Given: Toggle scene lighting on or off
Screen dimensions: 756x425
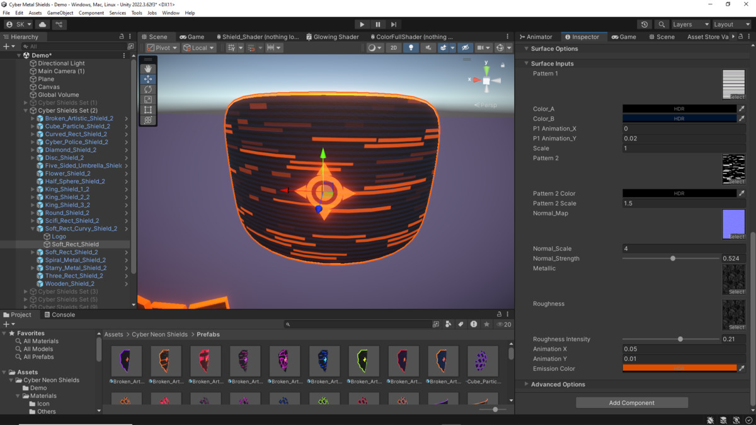Looking at the screenshot, I should tap(411, 48).
